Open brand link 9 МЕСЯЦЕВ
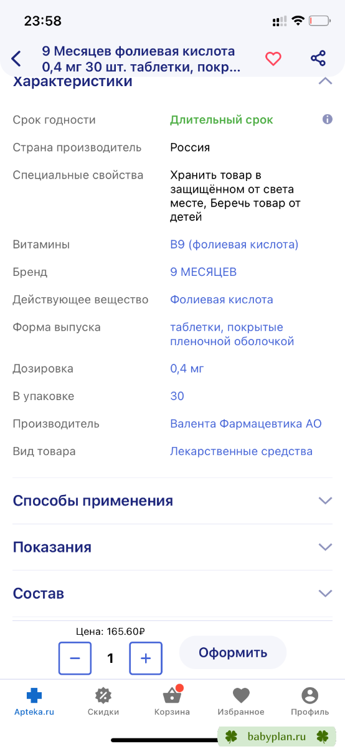Screen dimensions: 345x749 (x=204, y=272)
